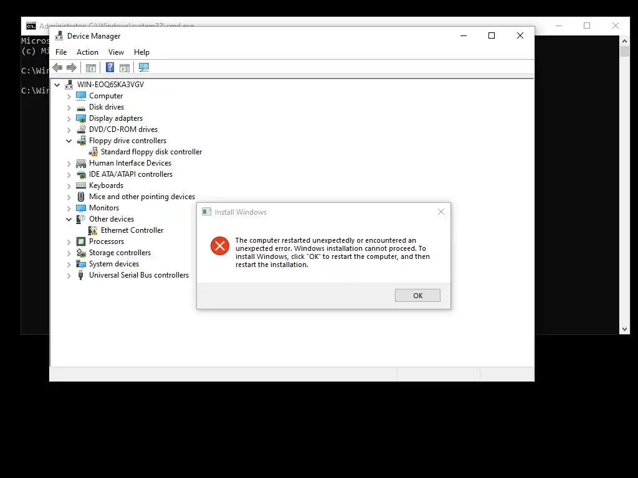Viewport: 638px width, 478px height.
Task: Collapse the Floppy drive controllers node
Action: (x=69, y=141)
